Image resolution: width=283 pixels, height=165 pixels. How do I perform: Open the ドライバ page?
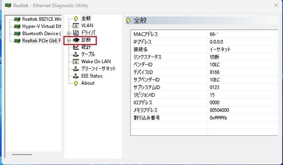click(88, 33)
